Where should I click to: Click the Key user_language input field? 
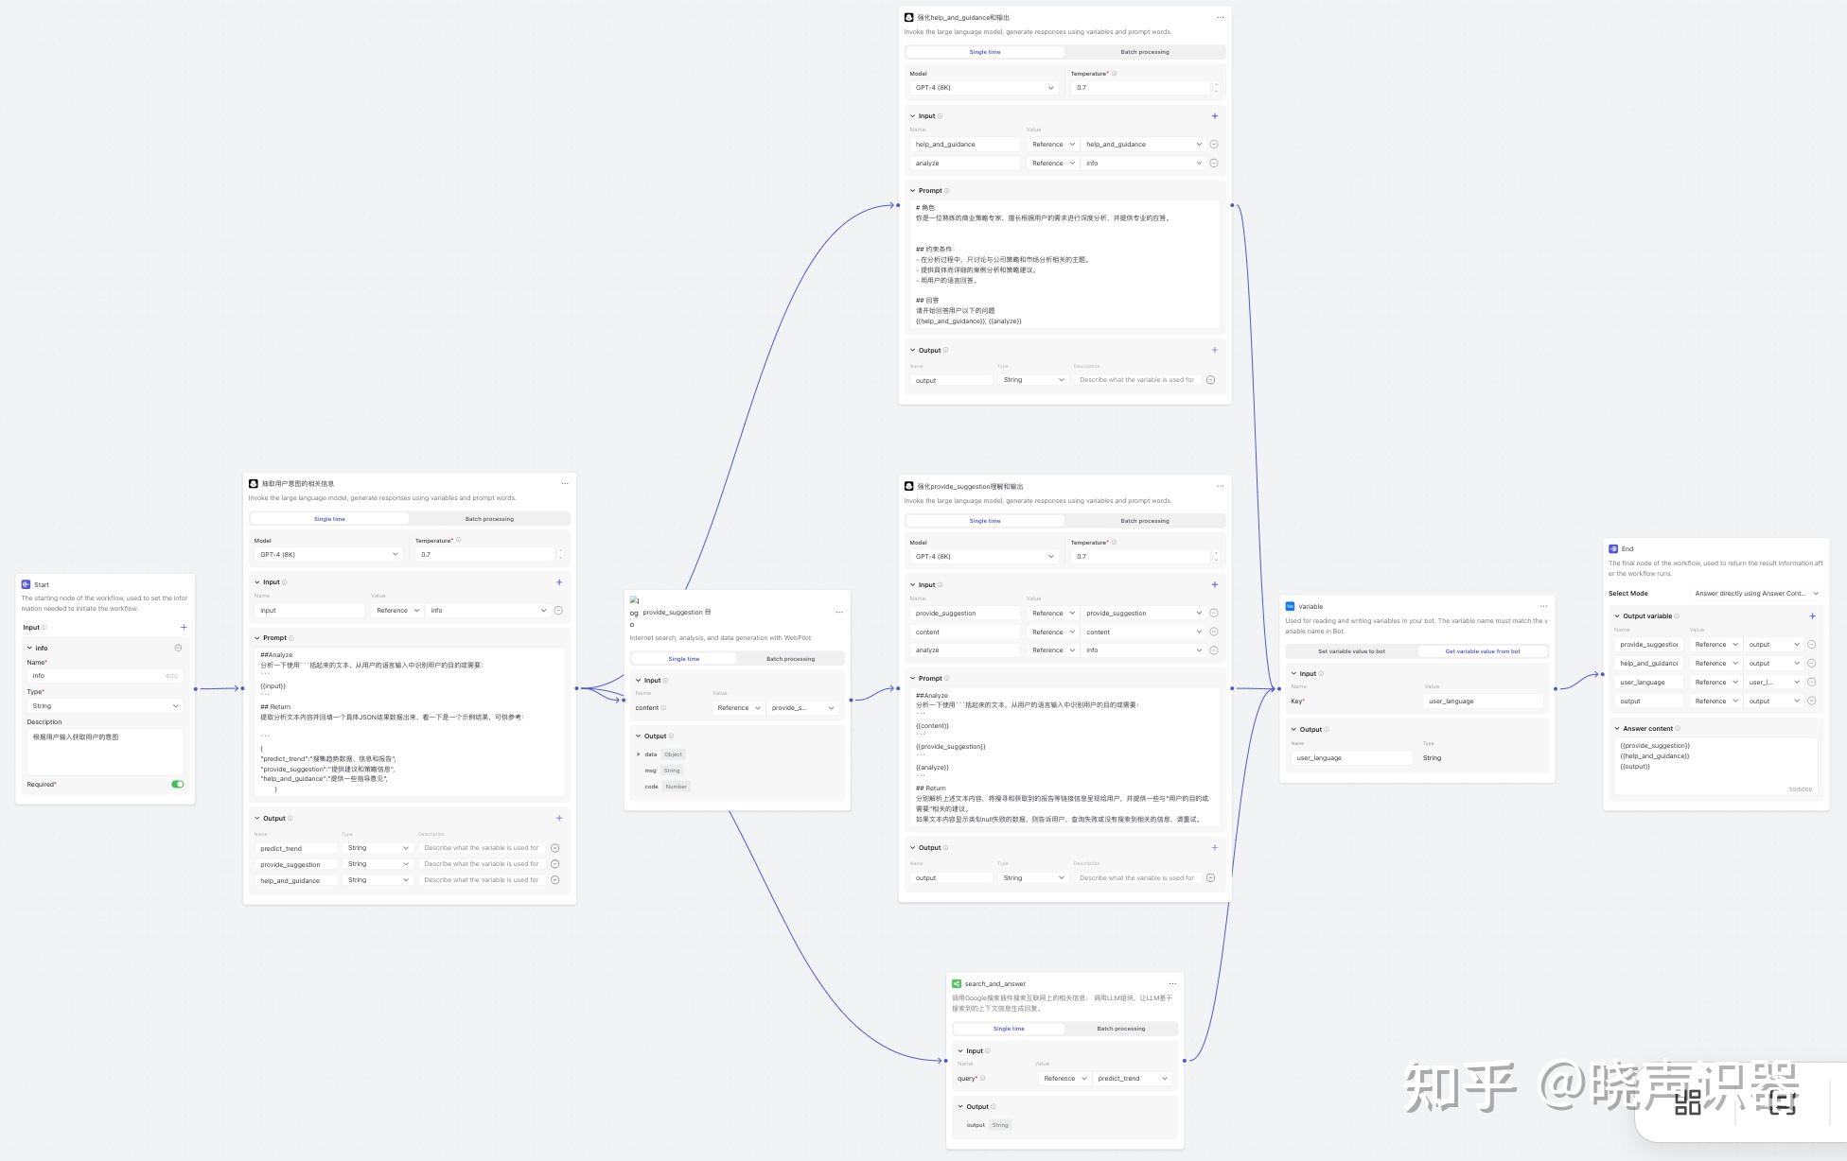click(1482, 702)
